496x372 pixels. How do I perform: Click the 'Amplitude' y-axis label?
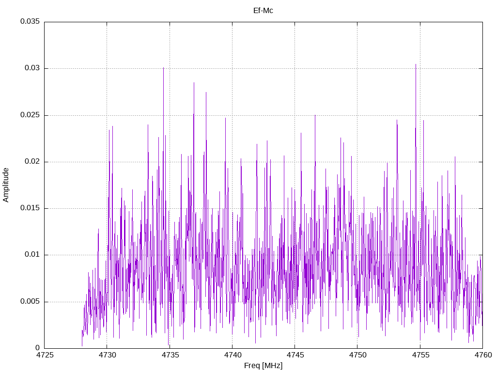click(6, 185)
